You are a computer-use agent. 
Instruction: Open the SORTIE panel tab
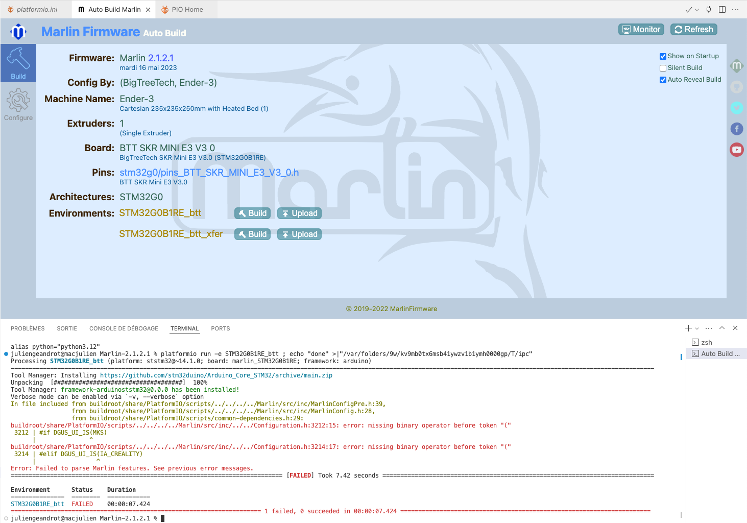[x=67, y=328]
